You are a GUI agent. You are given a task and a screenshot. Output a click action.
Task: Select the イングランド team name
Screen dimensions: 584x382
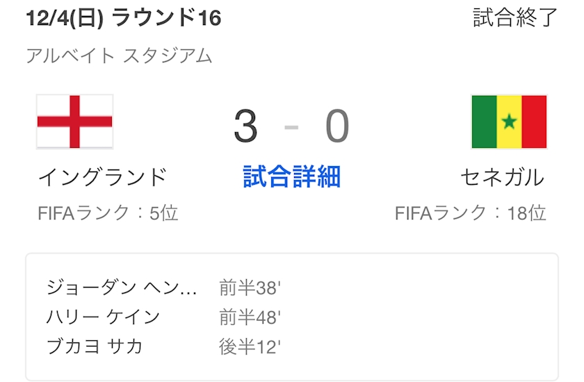[x=102, y=178]
